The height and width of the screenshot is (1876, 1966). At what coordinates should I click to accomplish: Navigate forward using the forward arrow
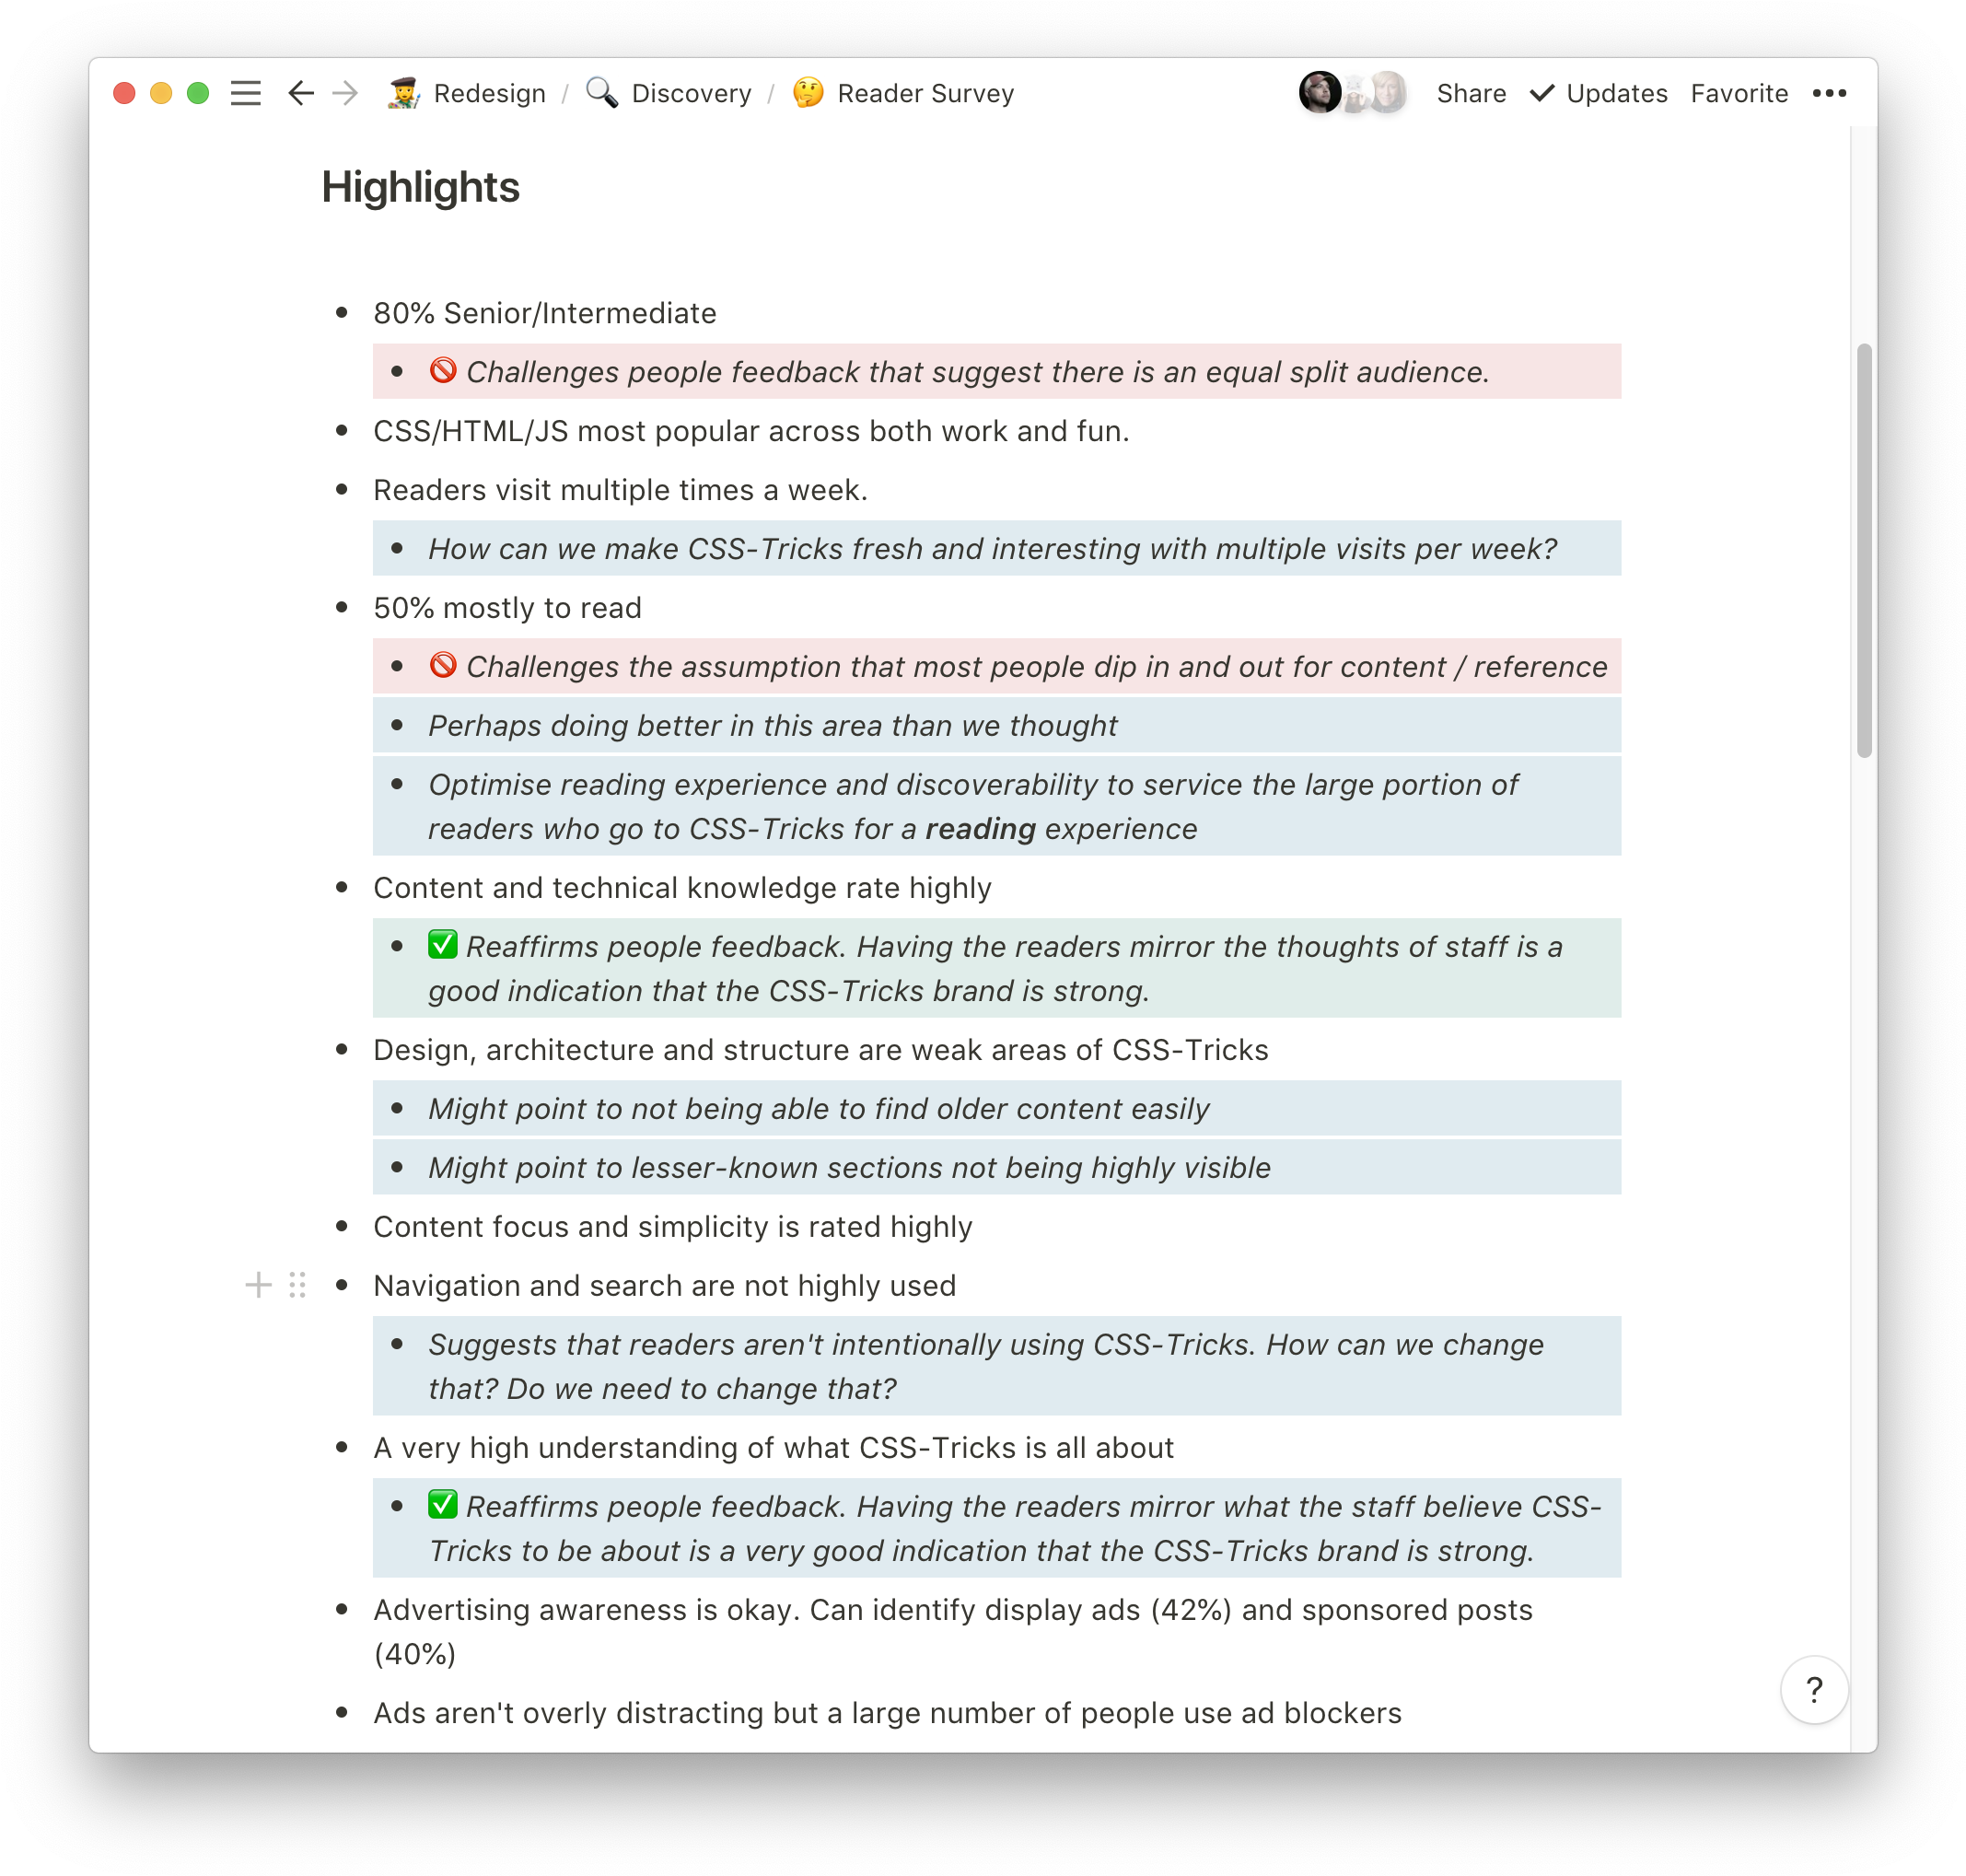coord(346,93)
